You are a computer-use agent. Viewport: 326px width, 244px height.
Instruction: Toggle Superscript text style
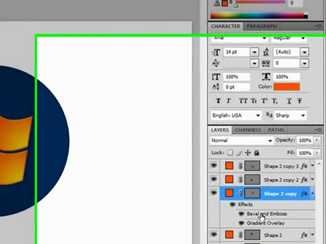(x=265, y=101)
